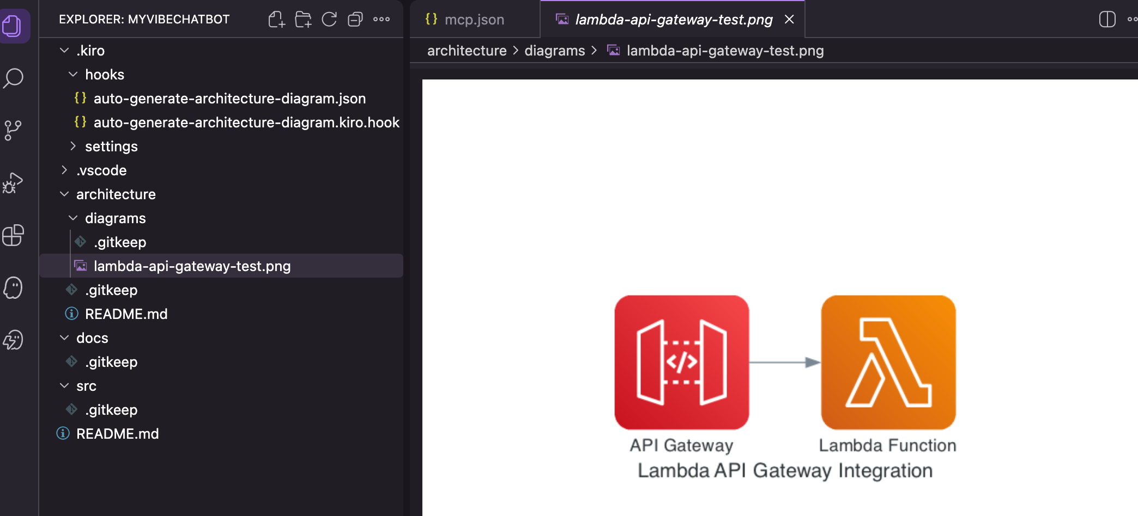Expand the settings folder
Image resolution: width=1138 pixels, height=516 pixels.
tap(111, 146)
